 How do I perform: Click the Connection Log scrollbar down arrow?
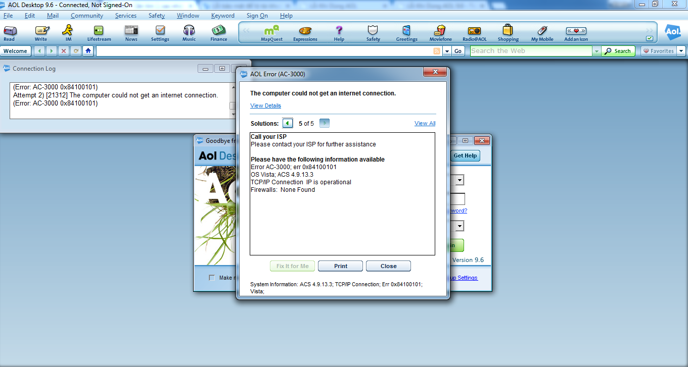[234, 115]
